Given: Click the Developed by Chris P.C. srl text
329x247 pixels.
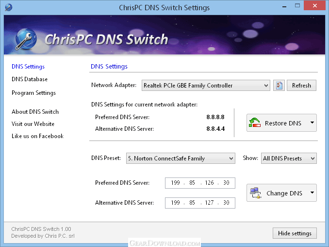Looking at the screenshot, I should [43, 236].
